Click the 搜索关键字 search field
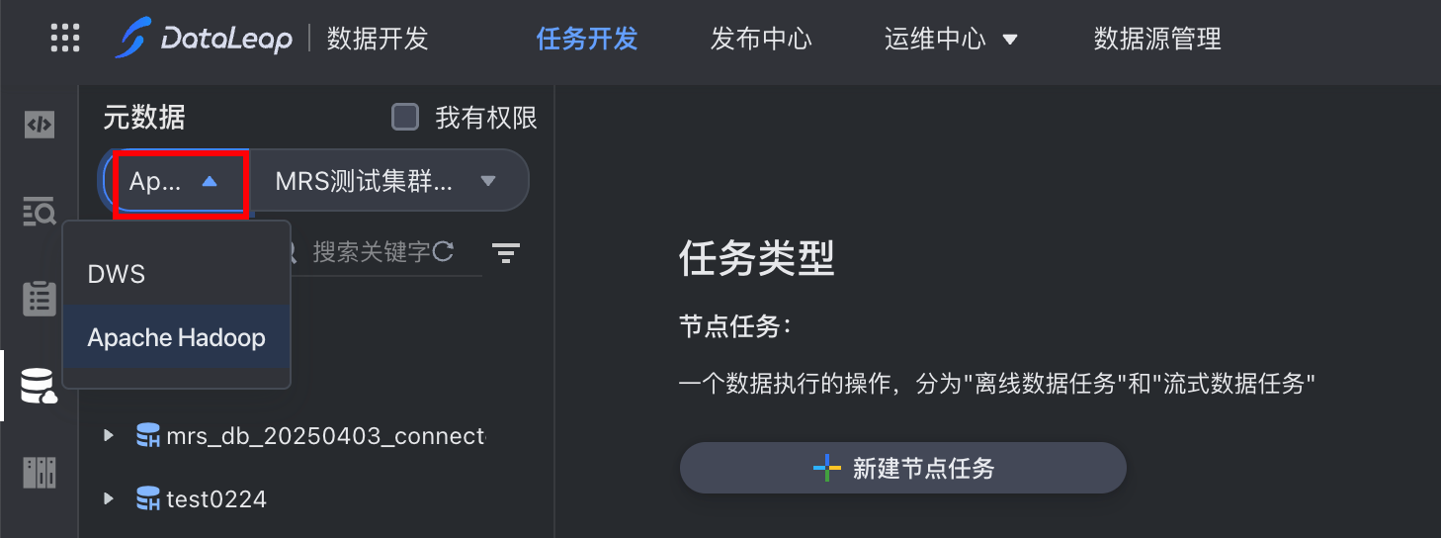Screen dimensions: 1441x538 pos(371,252)
